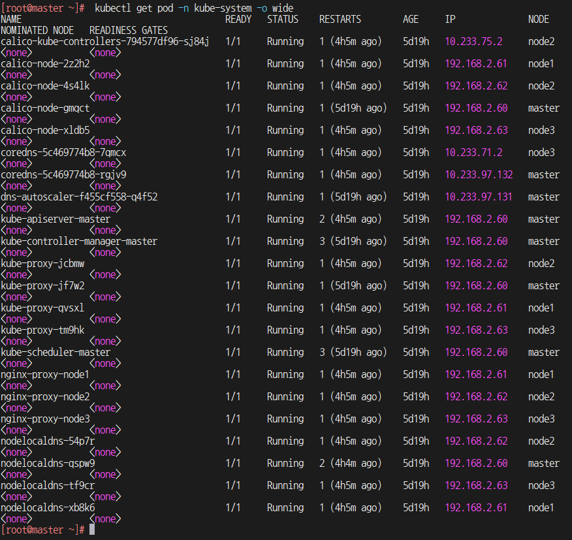Viewport: 572px width, 540px height.
Task: Click the STATUS column header
Action: pyautogui.click(x=283, y=20)
